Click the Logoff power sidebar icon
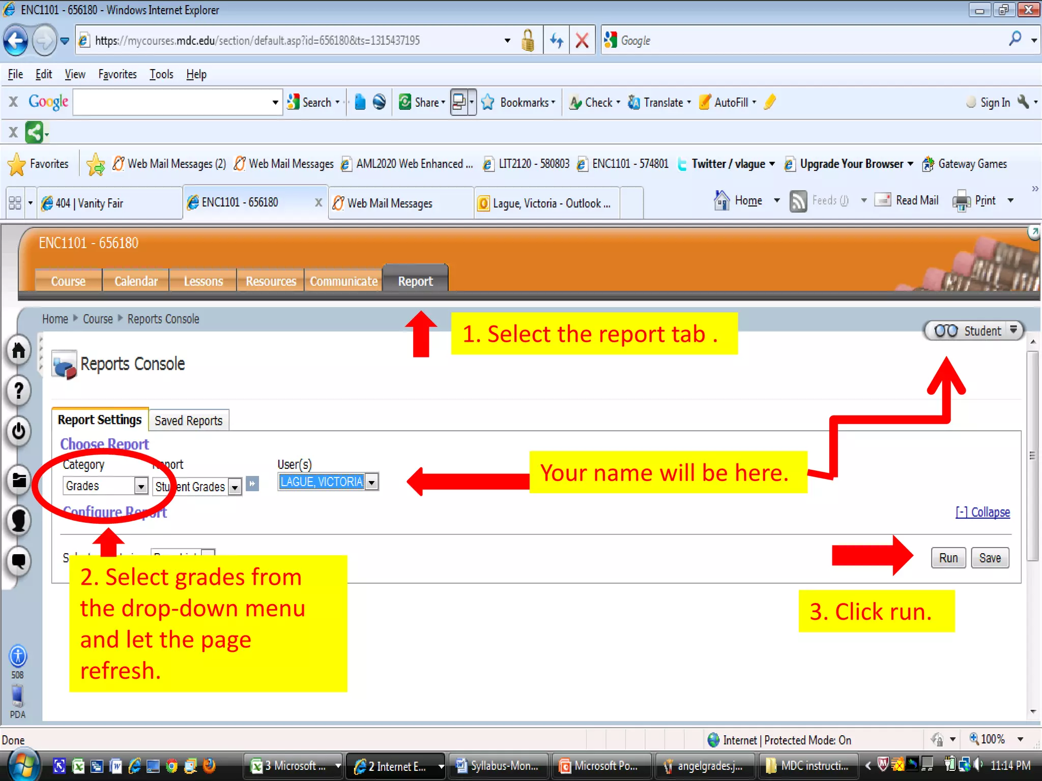 19,431
